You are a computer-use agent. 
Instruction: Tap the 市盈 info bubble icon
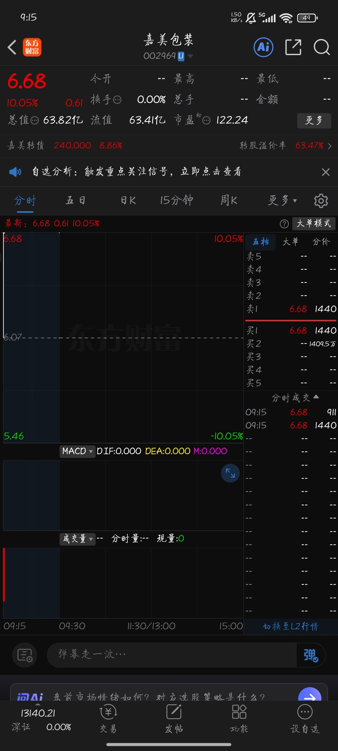[x=206, y=120]
